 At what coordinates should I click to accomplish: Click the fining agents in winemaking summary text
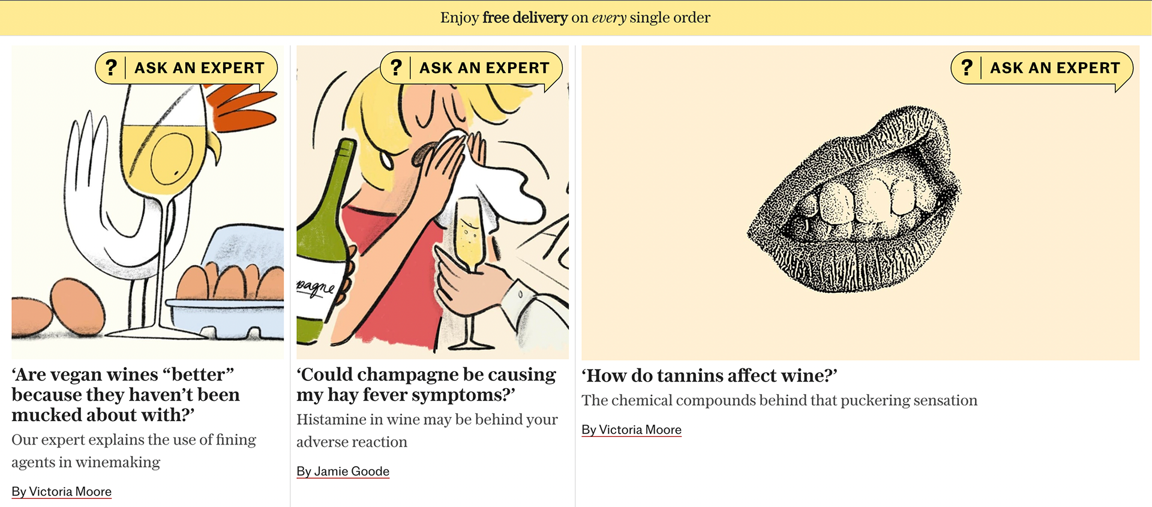pyautogui.click(x=134, y=451)
